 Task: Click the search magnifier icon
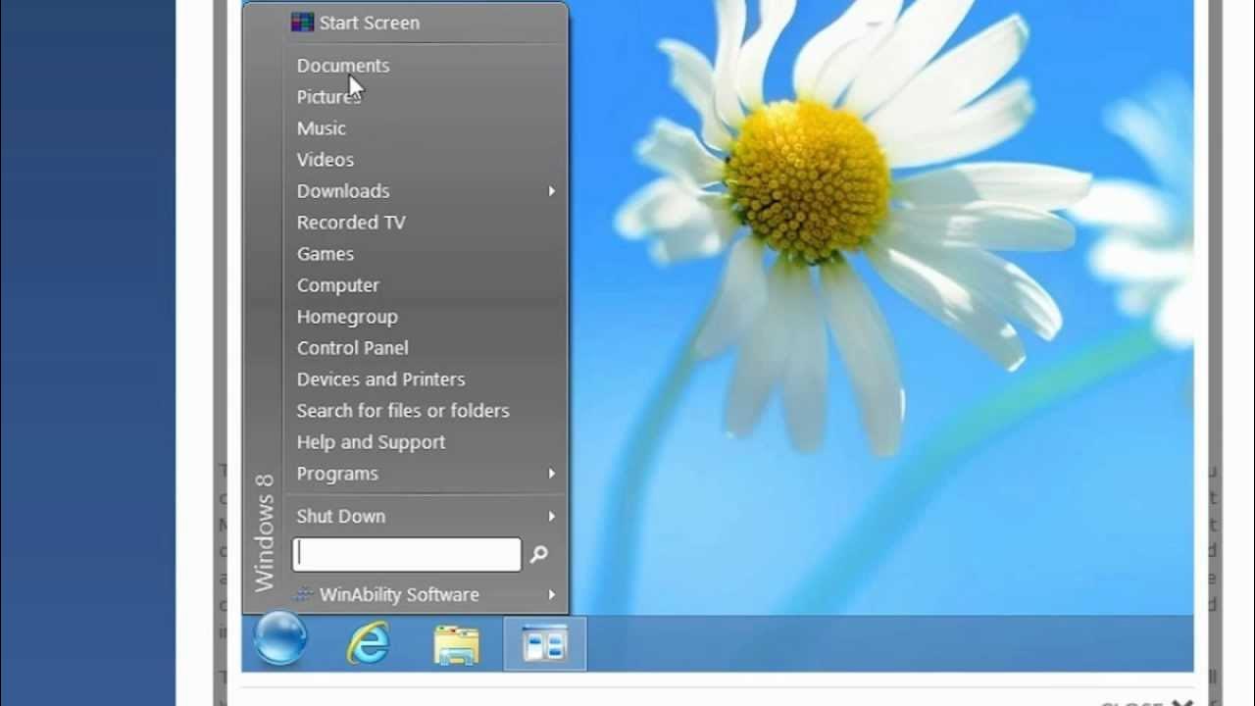click(x=538, y=554)
